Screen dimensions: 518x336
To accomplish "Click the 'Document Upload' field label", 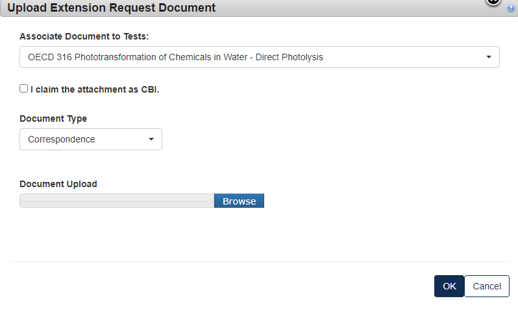I will point(58,184).
